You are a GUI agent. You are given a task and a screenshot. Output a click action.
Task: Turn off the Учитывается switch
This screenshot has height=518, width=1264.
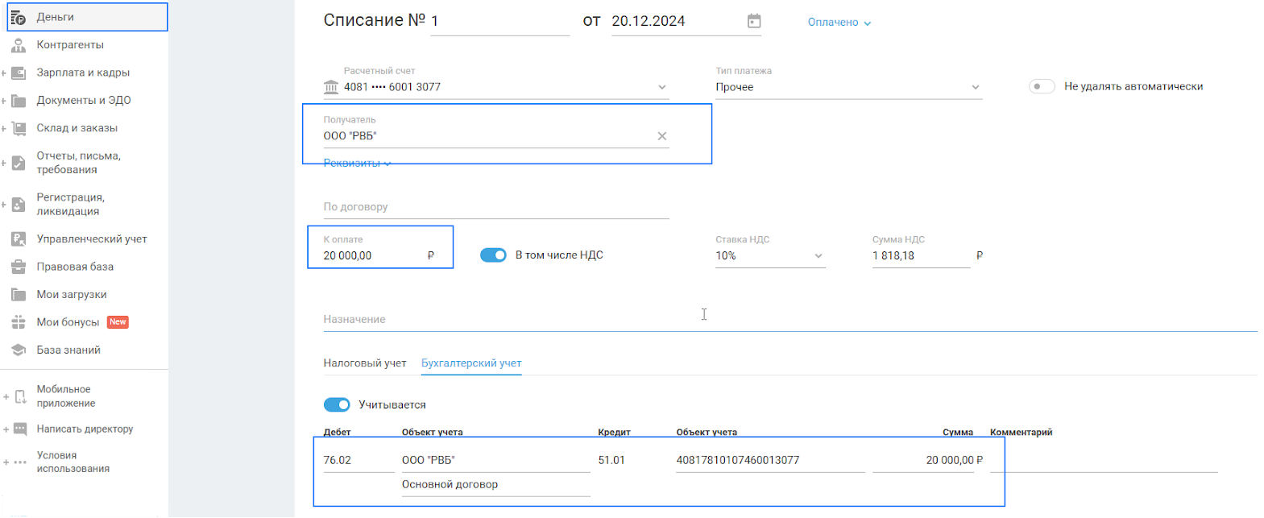[337, 404]
